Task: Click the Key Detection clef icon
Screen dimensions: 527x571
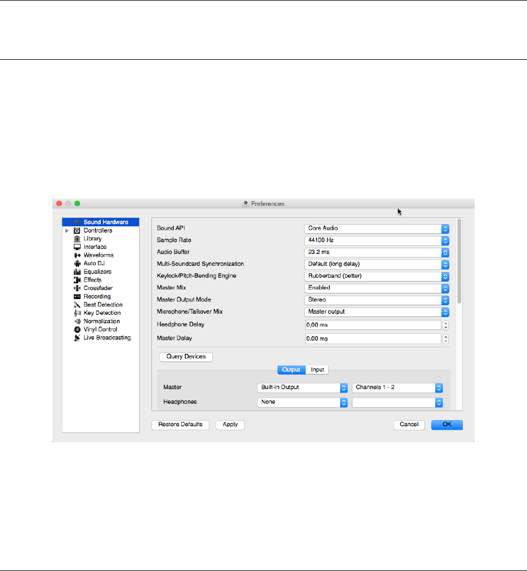Action: coord(77,313)
